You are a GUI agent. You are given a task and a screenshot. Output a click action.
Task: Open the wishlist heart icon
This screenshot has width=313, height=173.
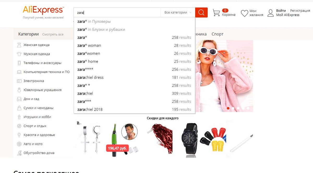coord(244,13)
